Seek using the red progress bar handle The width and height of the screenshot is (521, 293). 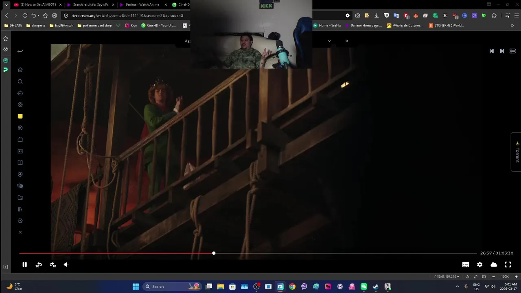214,253
